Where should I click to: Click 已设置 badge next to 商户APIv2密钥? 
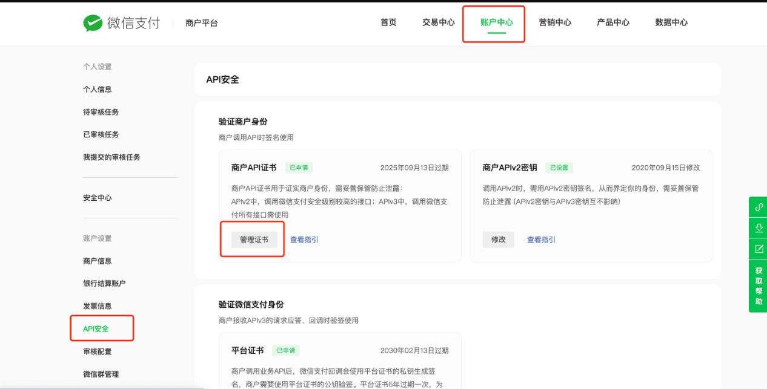point(559,168)
